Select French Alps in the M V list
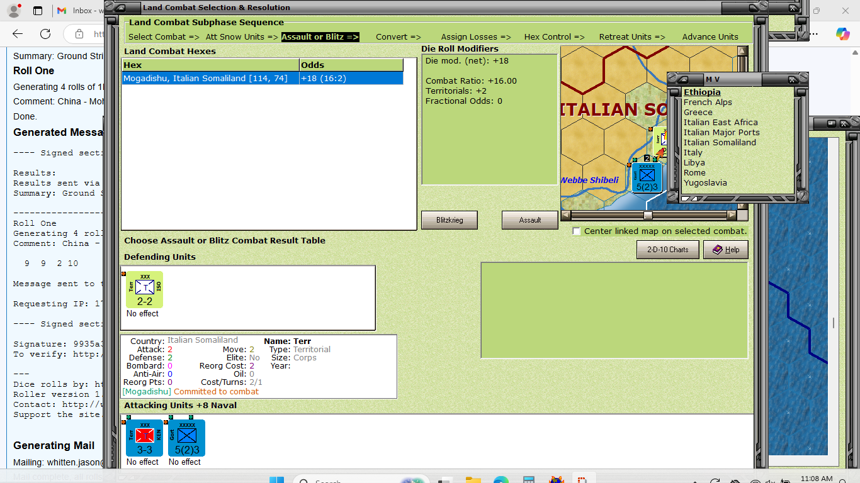Screen dimensions: 860x483 [708, 103]
